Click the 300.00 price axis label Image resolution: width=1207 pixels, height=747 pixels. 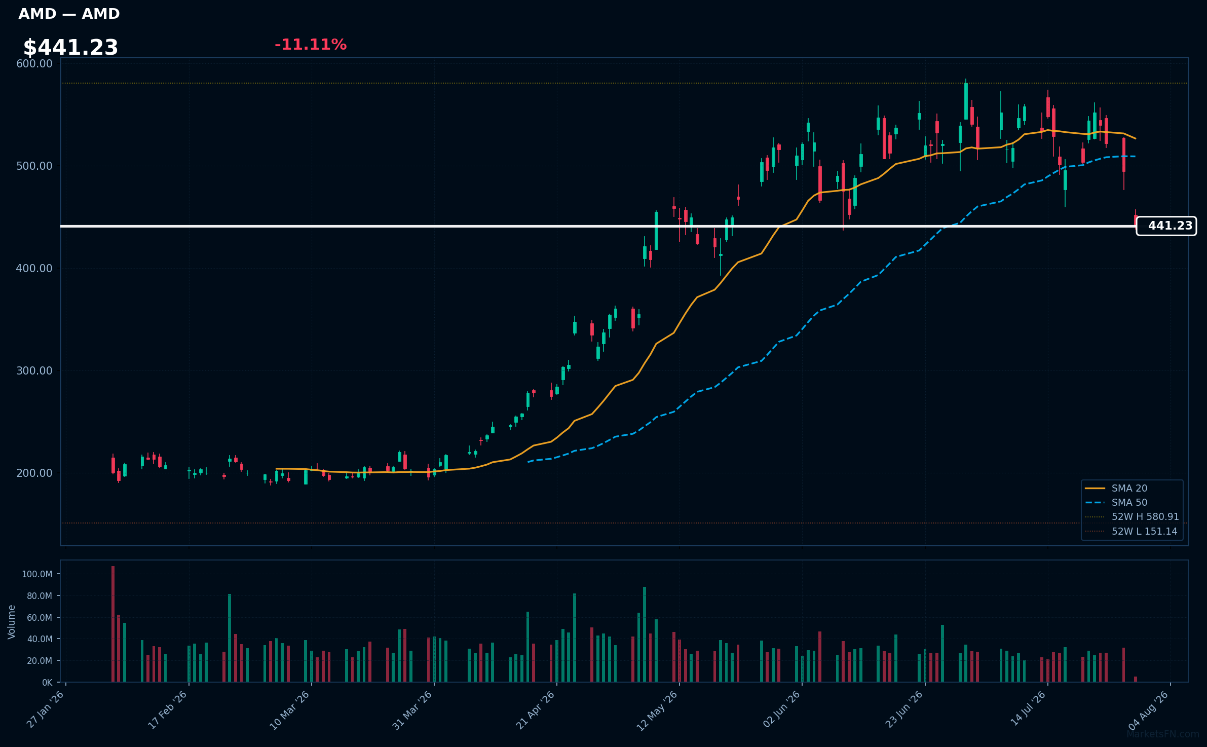coord(34,370)
